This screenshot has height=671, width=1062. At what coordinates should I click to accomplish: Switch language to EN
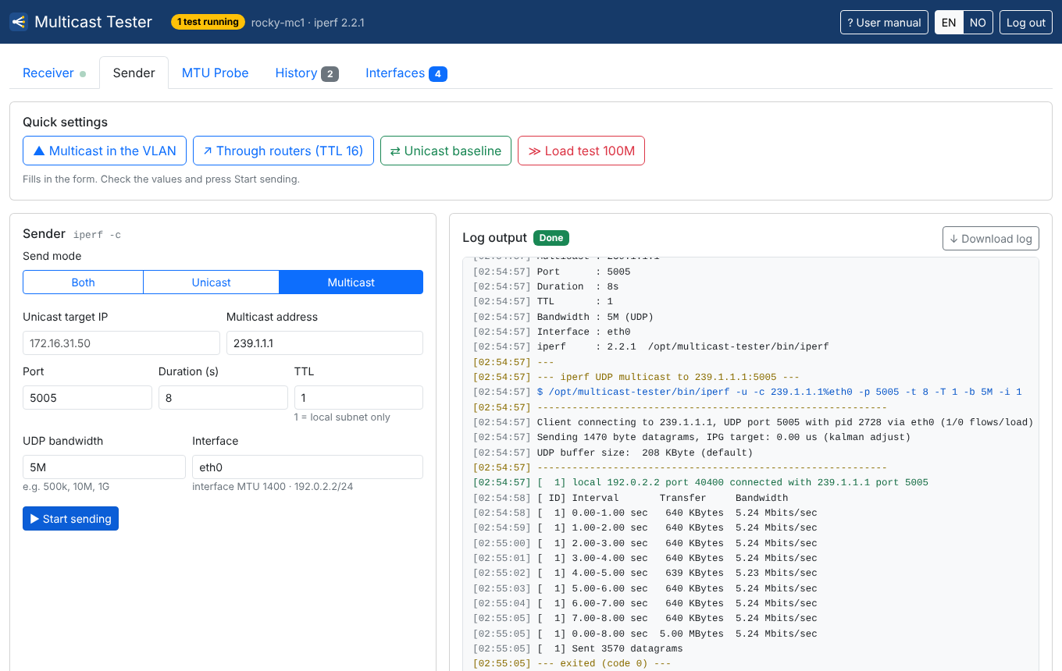coord(949,23)
